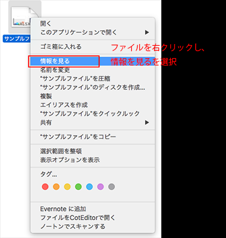Choose Evernote に追加 menu item
Viewport: 226px width, 238px height.
click(93, 209)
